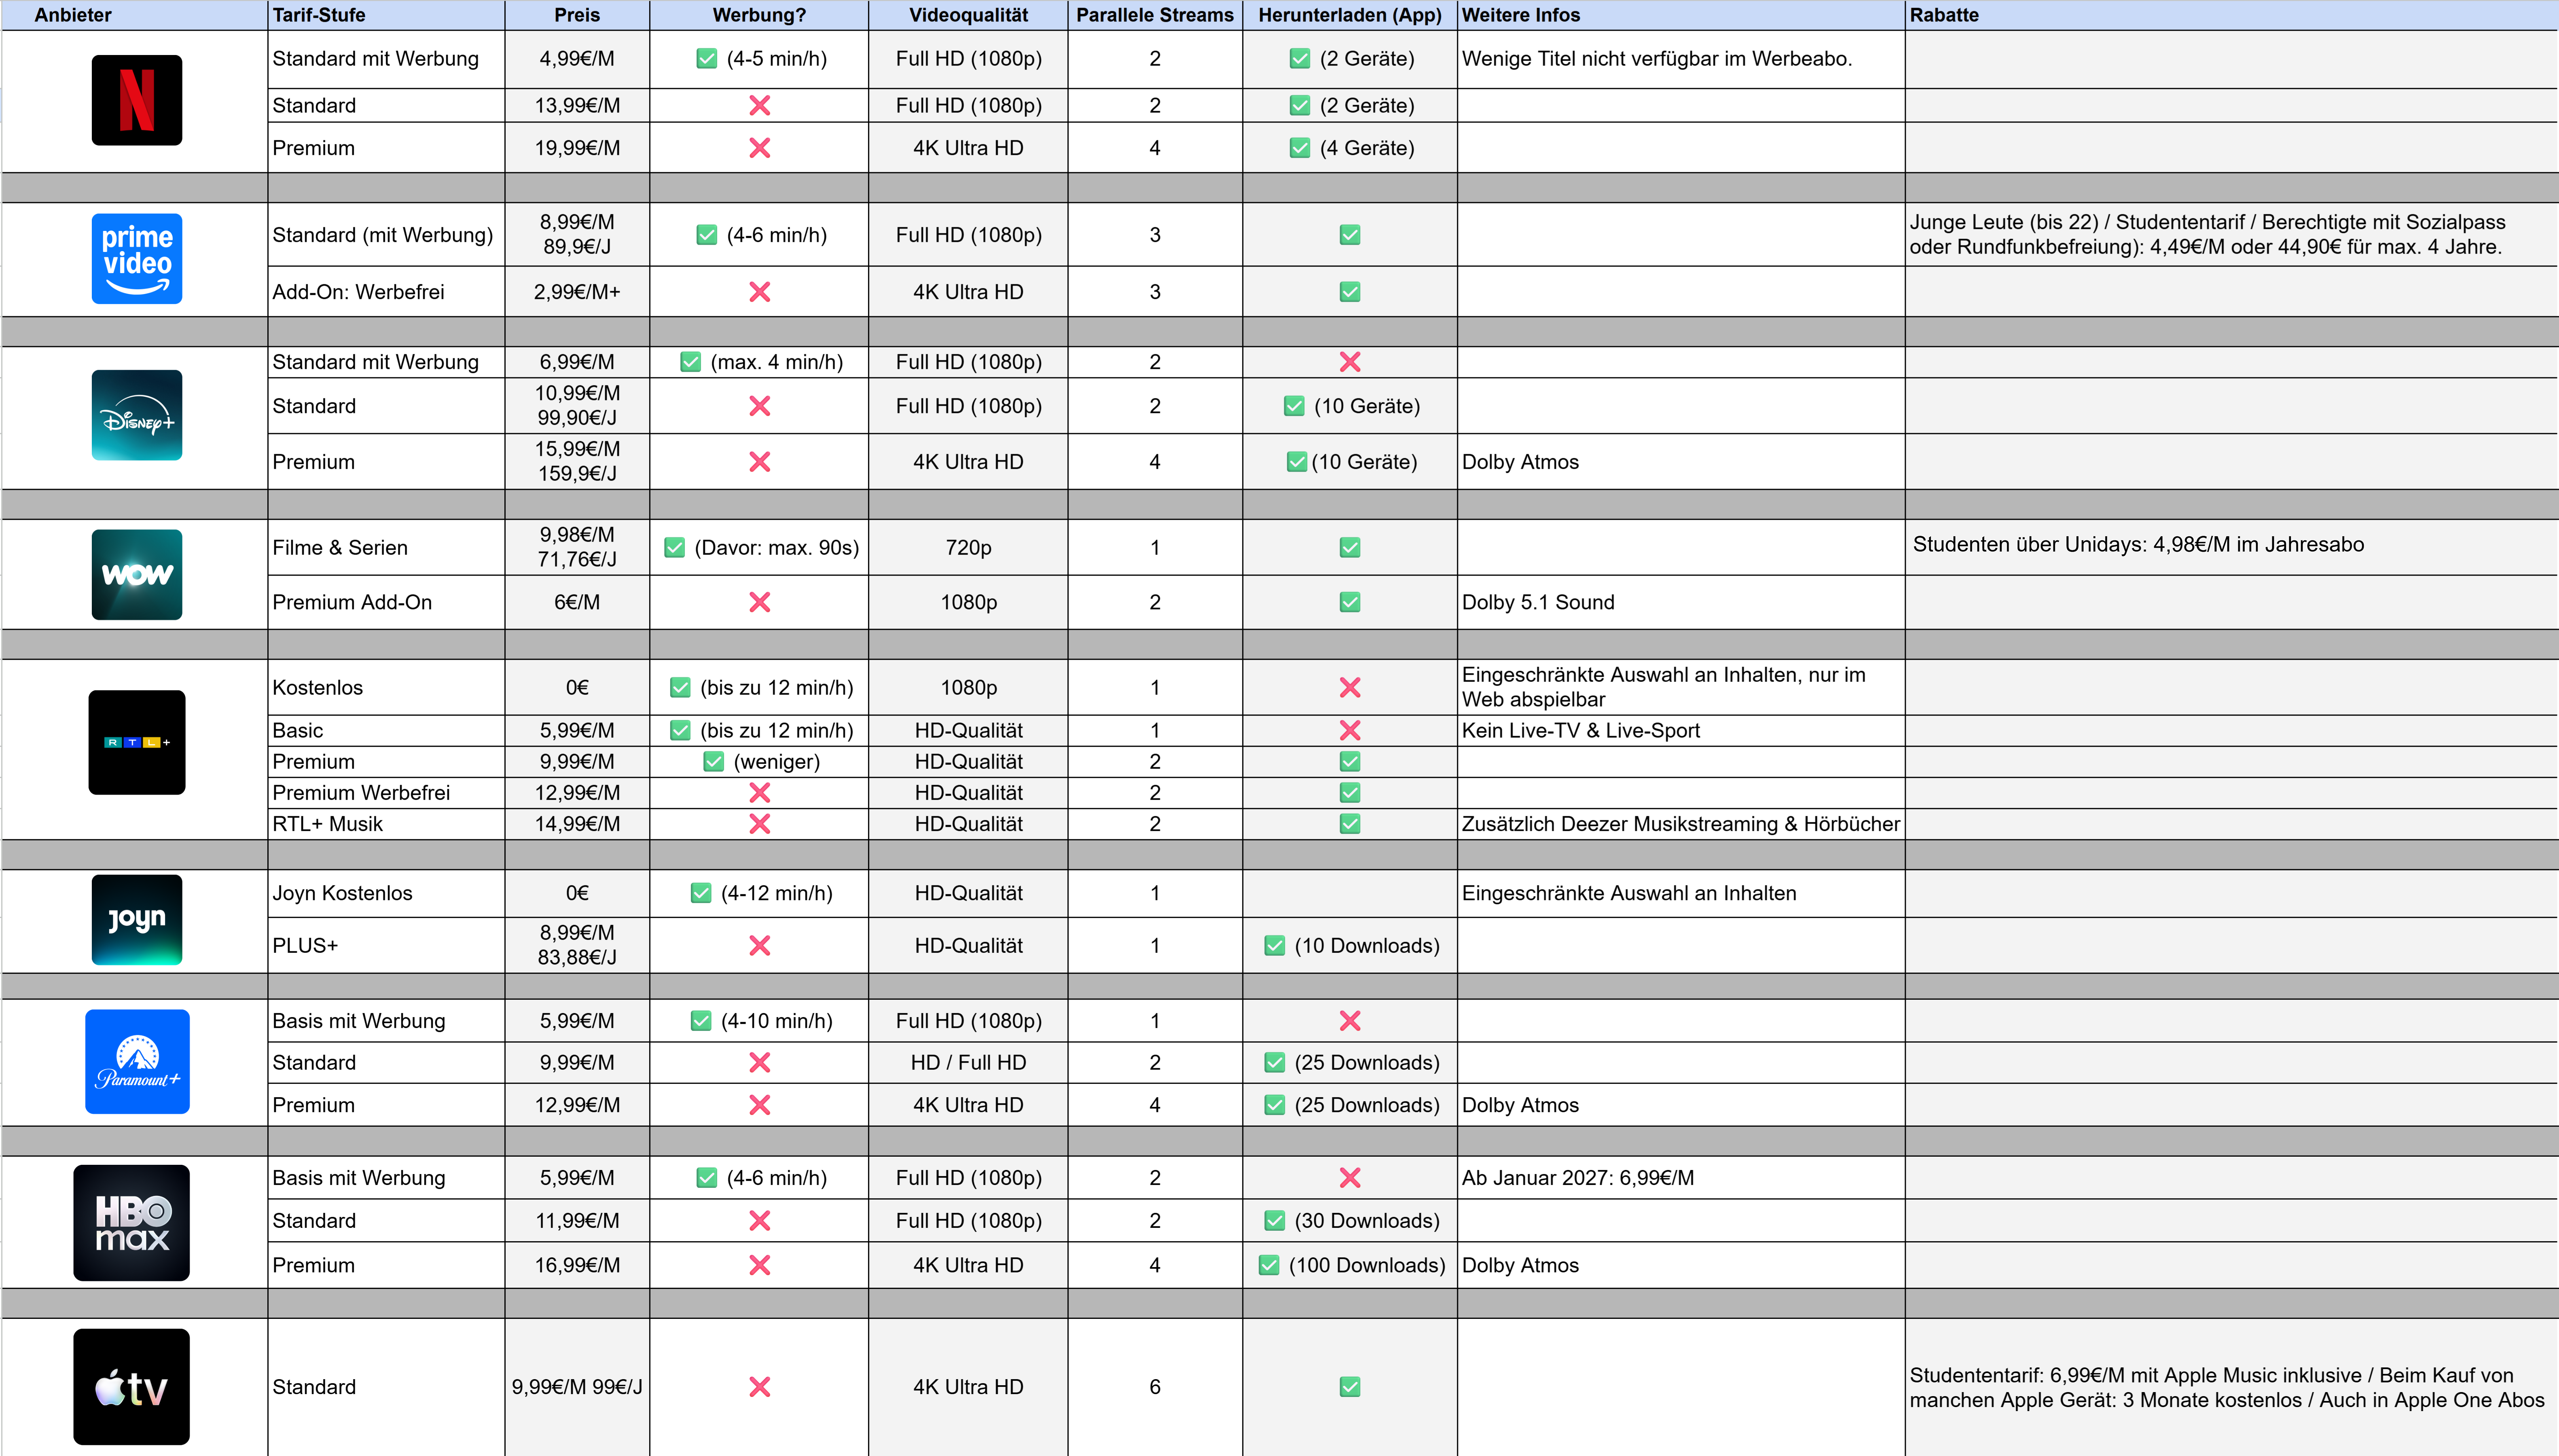The width and height of the screenshot is (2559, 1456).
Task: Click the "PLUS+" tariff cell
Action: [x=386, y=945]
